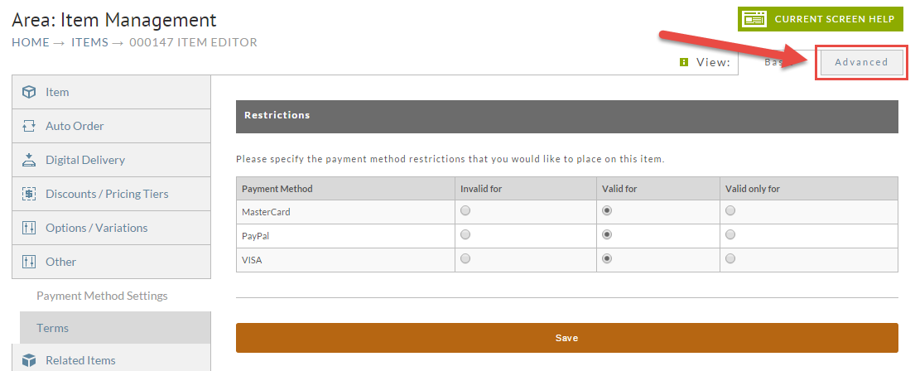Go to ITEMS breadcrumb link

click(89, 42)
